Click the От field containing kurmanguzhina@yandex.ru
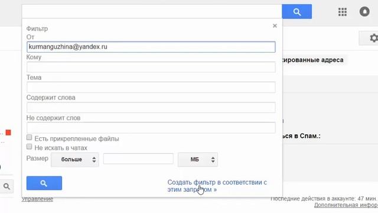Image resolution: width=378 pixels, height=213 pixels. [x=151, y=47]
